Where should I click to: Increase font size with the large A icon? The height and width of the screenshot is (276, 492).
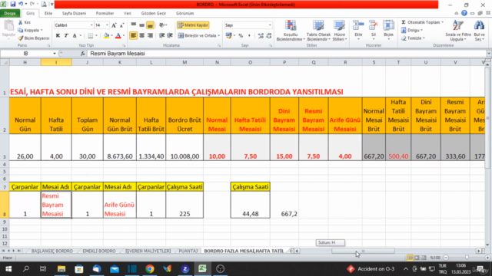114,25
